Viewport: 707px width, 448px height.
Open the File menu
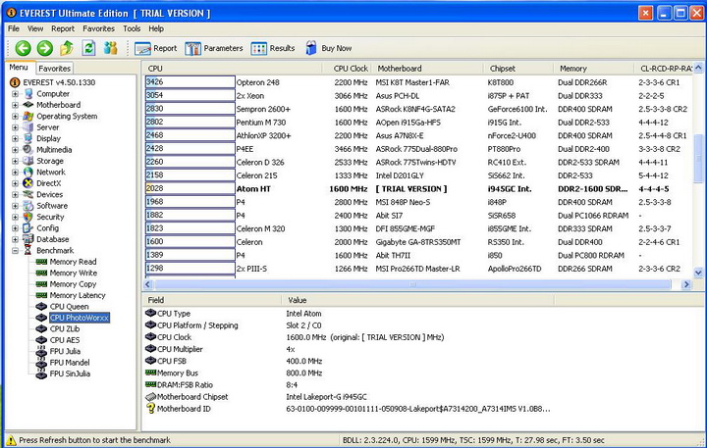(x=14, y=28)
